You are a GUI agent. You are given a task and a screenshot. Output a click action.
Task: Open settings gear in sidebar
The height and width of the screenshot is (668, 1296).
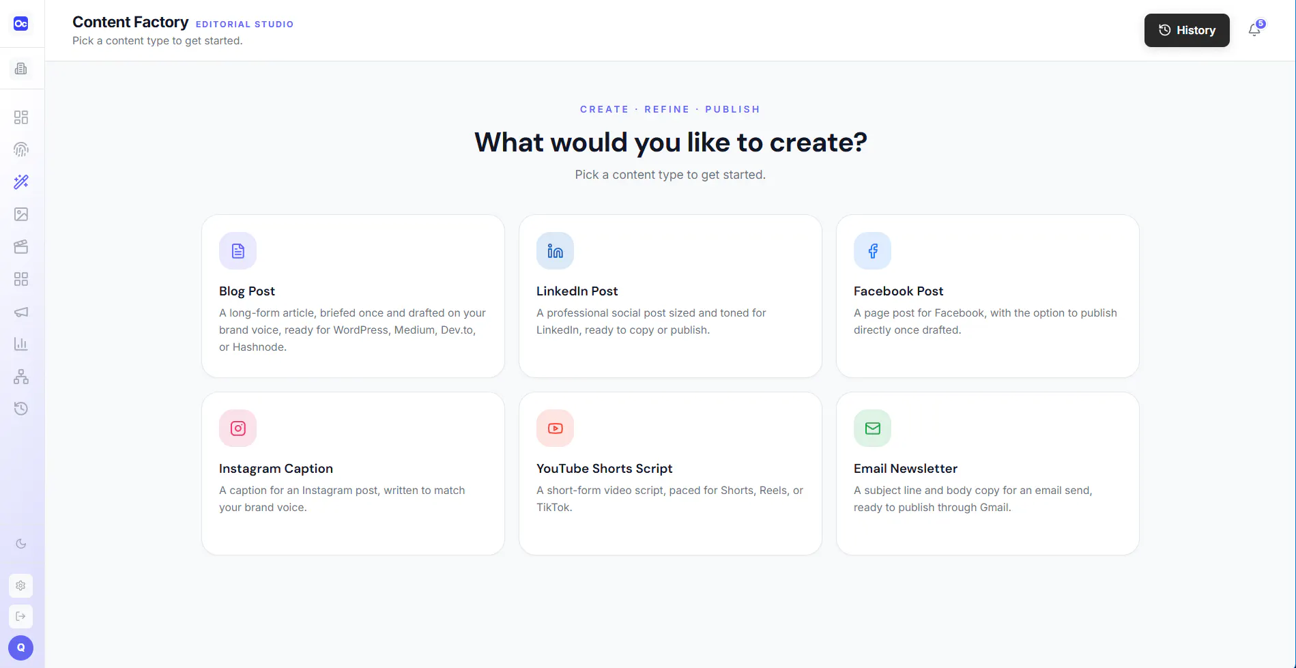(20, 585)
